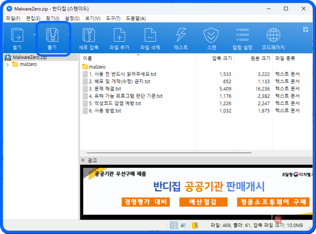Switch to details list view in status bar
The height and width of the screenshot is (234, 316).
[x=174, y=225]
